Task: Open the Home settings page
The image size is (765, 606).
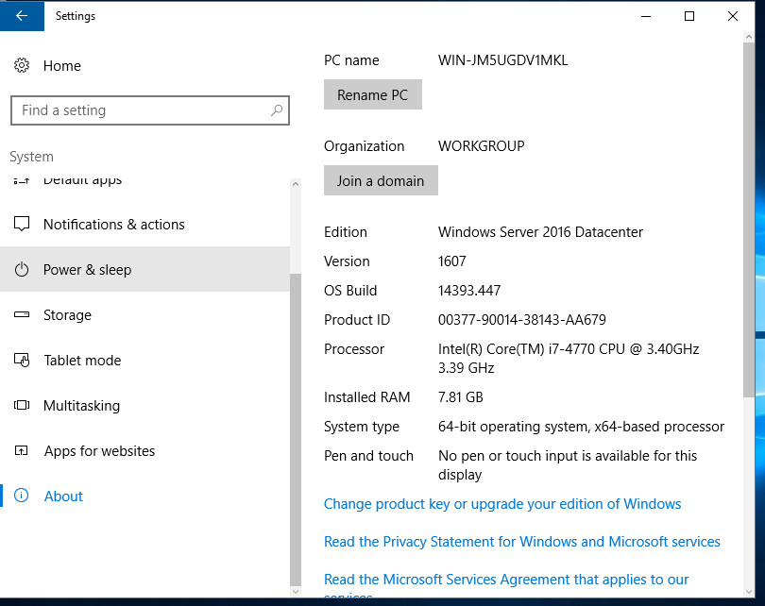Action: 62,66
